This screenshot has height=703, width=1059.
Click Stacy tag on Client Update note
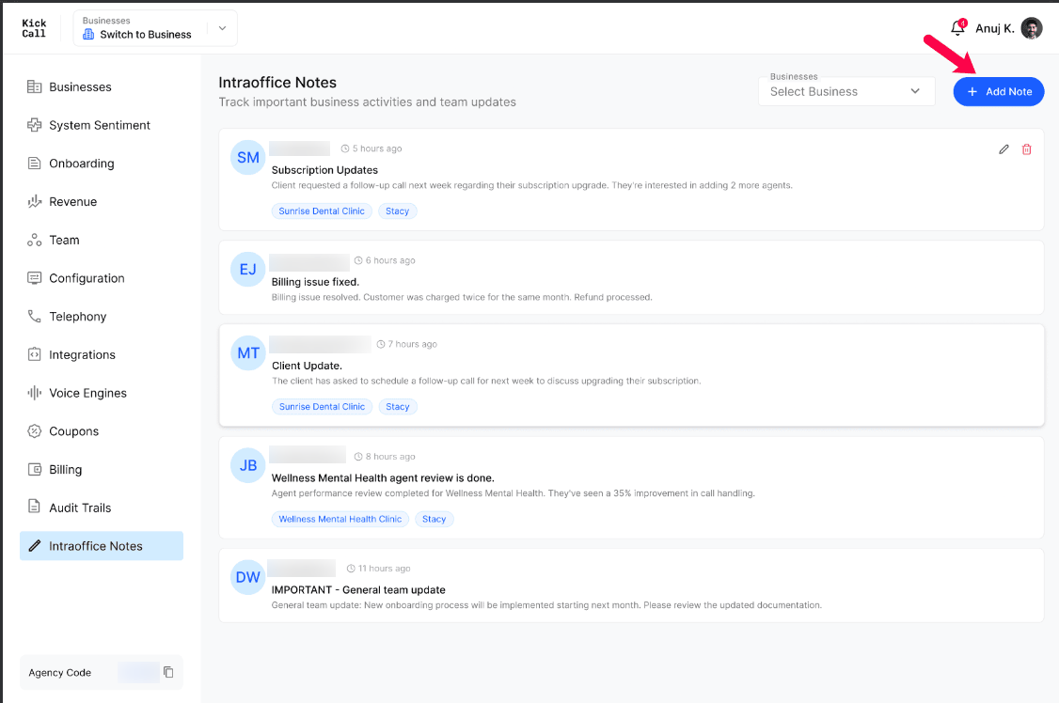398,407
